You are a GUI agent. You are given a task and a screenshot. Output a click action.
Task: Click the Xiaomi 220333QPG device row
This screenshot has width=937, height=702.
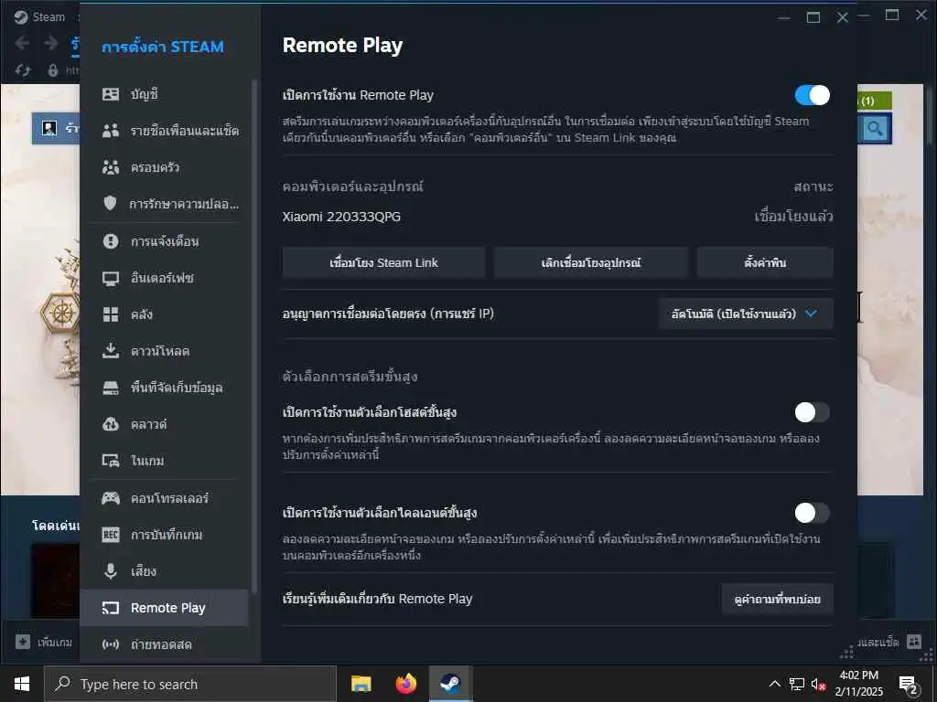[x=557, y=216]
